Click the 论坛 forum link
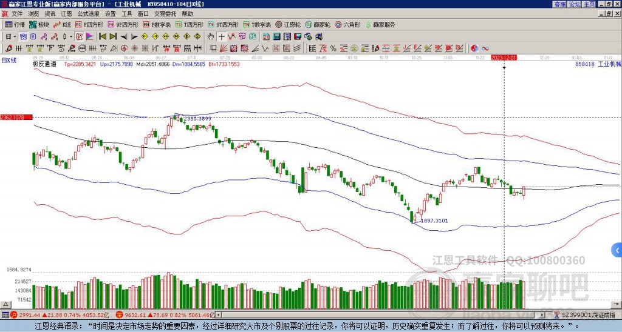 [x=574, y=4]
